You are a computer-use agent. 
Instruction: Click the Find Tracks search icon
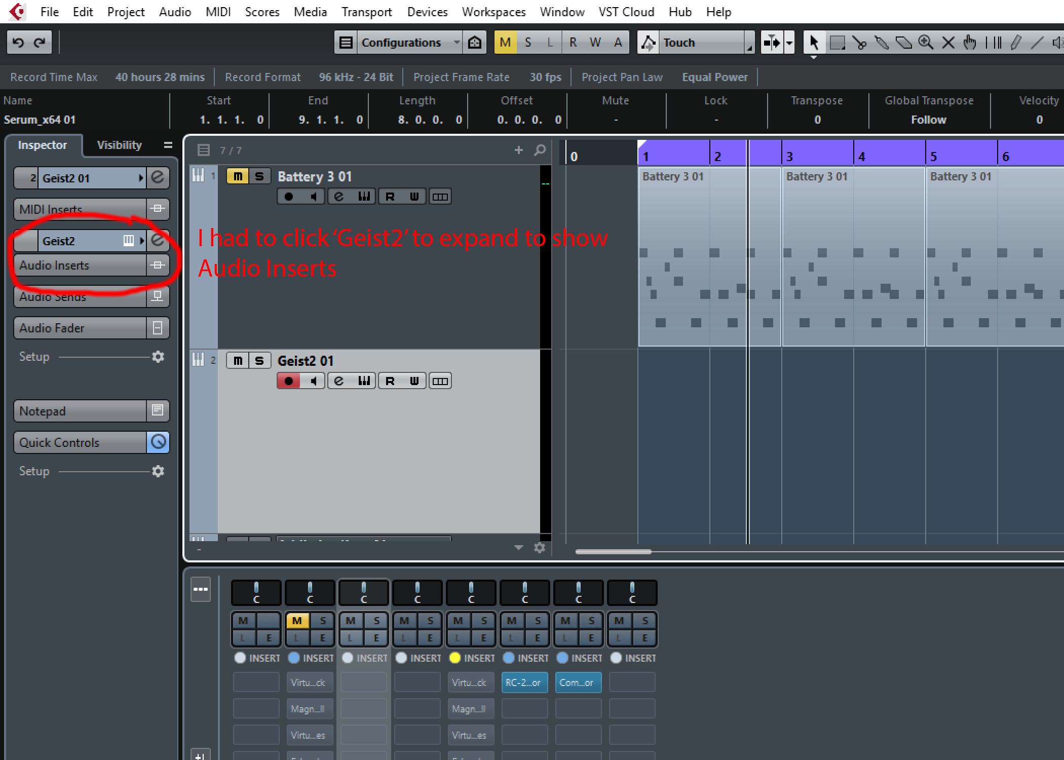click(540, 150)
